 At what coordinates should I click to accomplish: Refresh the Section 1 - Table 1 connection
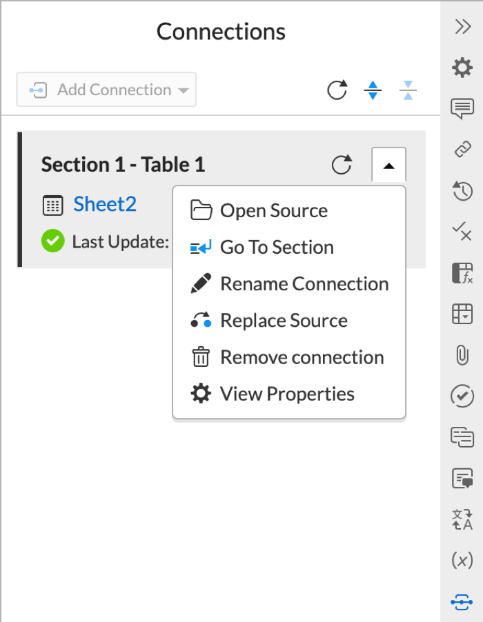point(342,164)
